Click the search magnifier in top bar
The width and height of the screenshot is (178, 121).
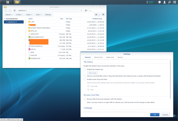(169, 2)
